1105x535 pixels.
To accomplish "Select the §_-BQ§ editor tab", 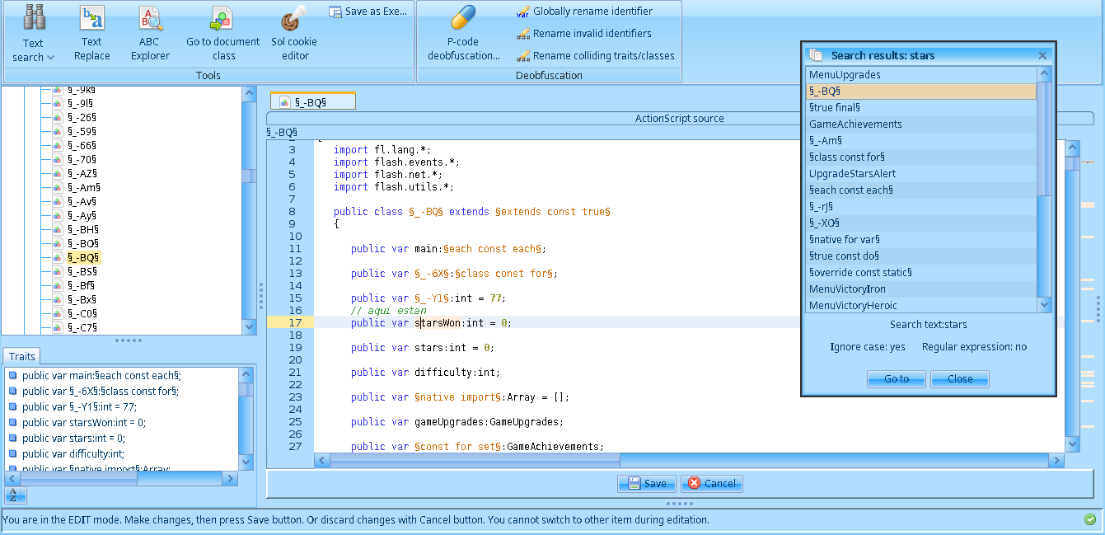I will tap(312, 101).
